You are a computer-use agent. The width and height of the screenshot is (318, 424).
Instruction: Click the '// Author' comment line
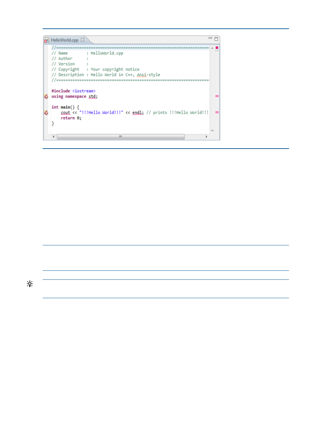click(x=70, y=58)
